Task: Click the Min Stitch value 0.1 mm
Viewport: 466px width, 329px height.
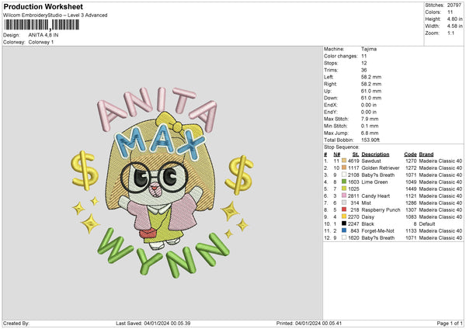Action: (370, 126)
